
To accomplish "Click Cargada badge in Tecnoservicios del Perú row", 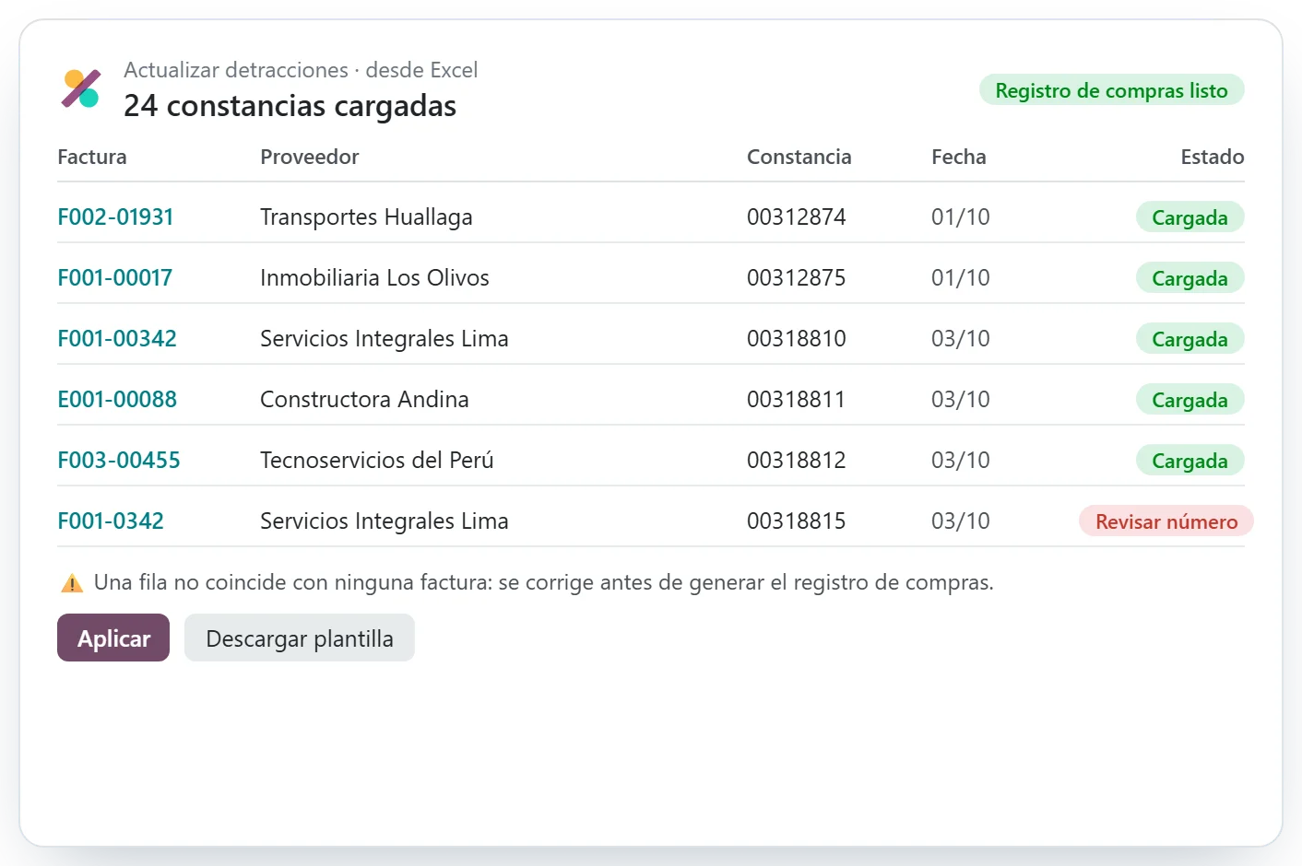I will click(x=1190, y=461).
